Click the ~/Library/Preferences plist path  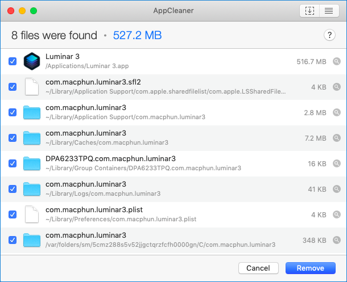click(121, 219)
